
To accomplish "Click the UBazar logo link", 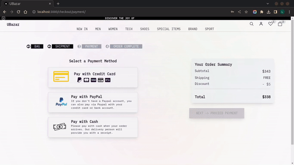I will [13, 24].
